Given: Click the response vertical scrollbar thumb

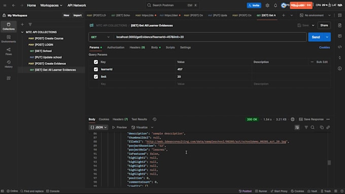Looking at the screenshot, I should 329,163.
